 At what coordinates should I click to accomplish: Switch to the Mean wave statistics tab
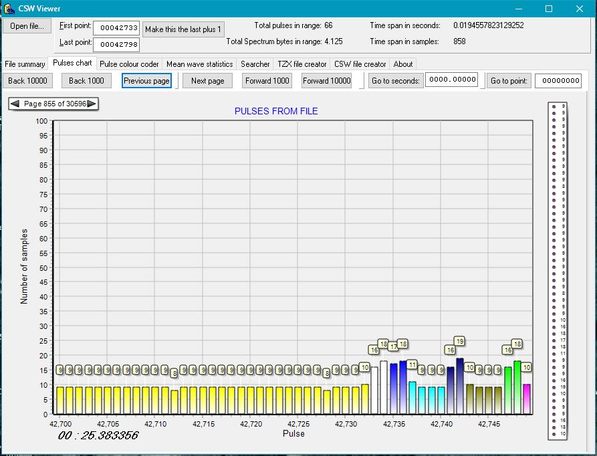click(x=199, y=64)
